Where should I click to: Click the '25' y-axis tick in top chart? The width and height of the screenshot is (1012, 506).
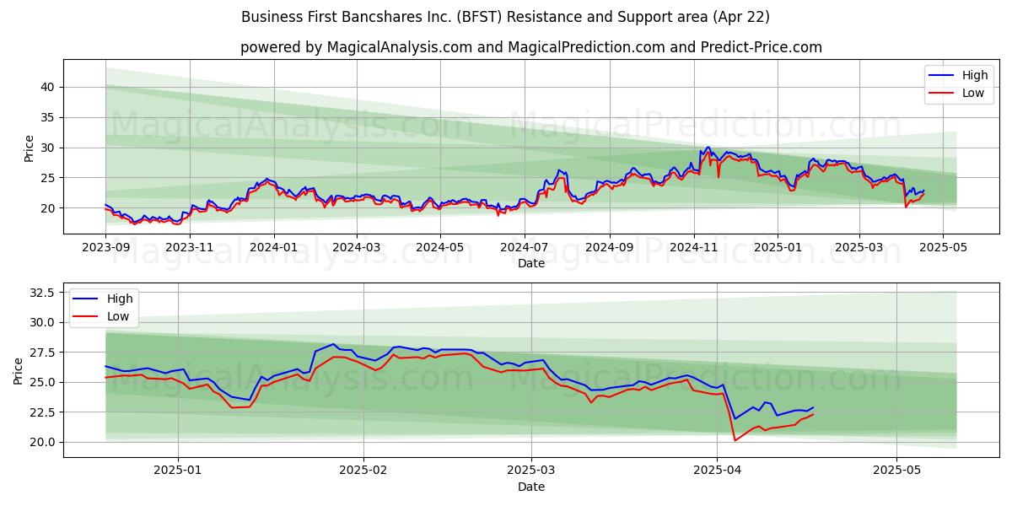48,178
